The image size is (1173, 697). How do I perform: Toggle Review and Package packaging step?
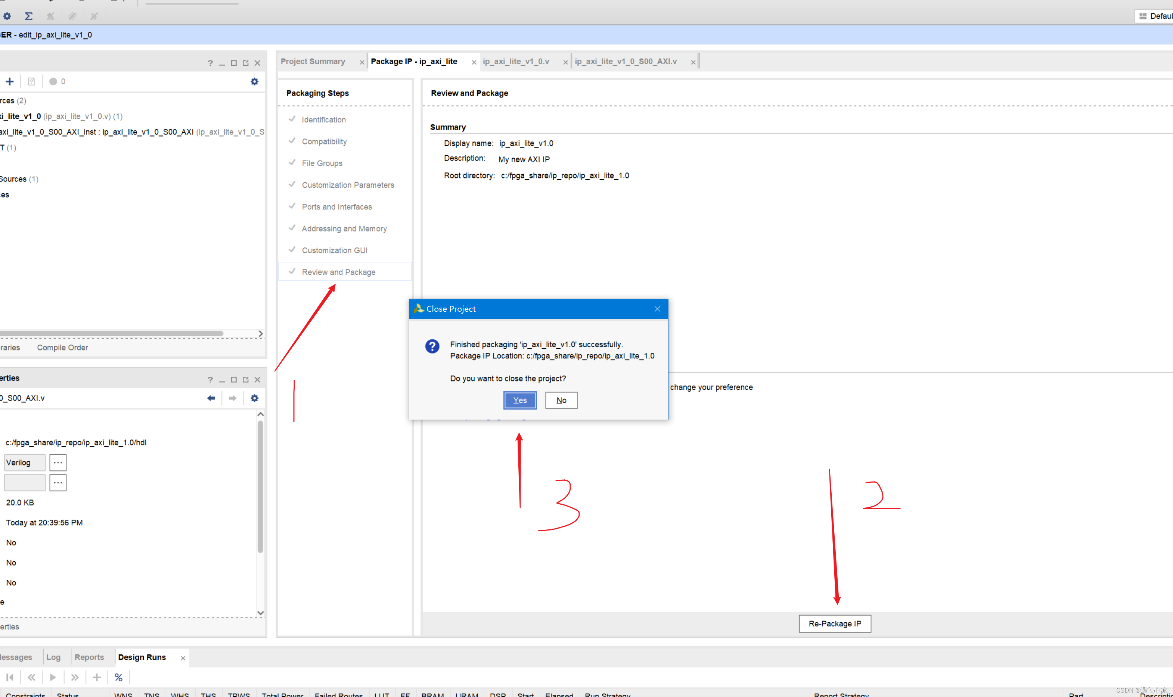click(x=338, y=271)
